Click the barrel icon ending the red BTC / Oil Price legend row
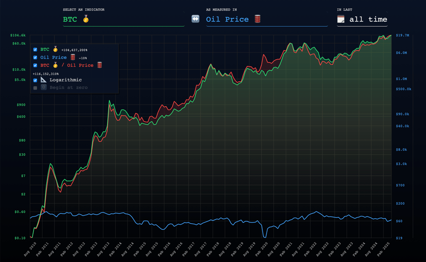426x262 pixels. point(100,65)
